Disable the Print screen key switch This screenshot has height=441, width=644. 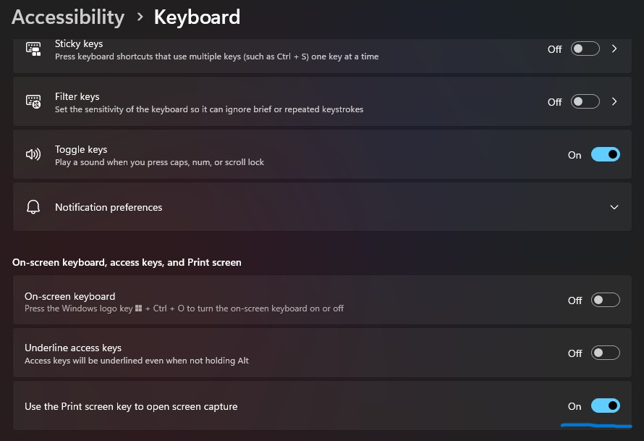[605, 406]
